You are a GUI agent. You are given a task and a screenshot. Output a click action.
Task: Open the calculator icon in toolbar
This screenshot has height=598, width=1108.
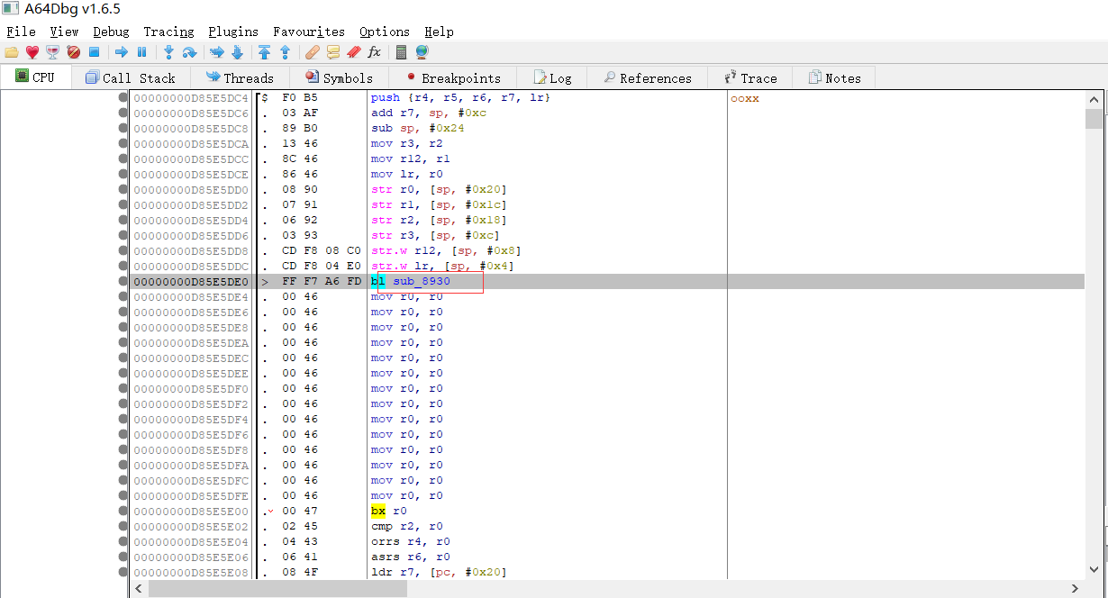tap(401, 52)
